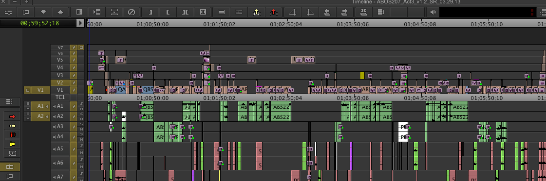Viewport: 546px width, 181px height.
Task: Click the Mark In bracket icon
Action: 168,12
